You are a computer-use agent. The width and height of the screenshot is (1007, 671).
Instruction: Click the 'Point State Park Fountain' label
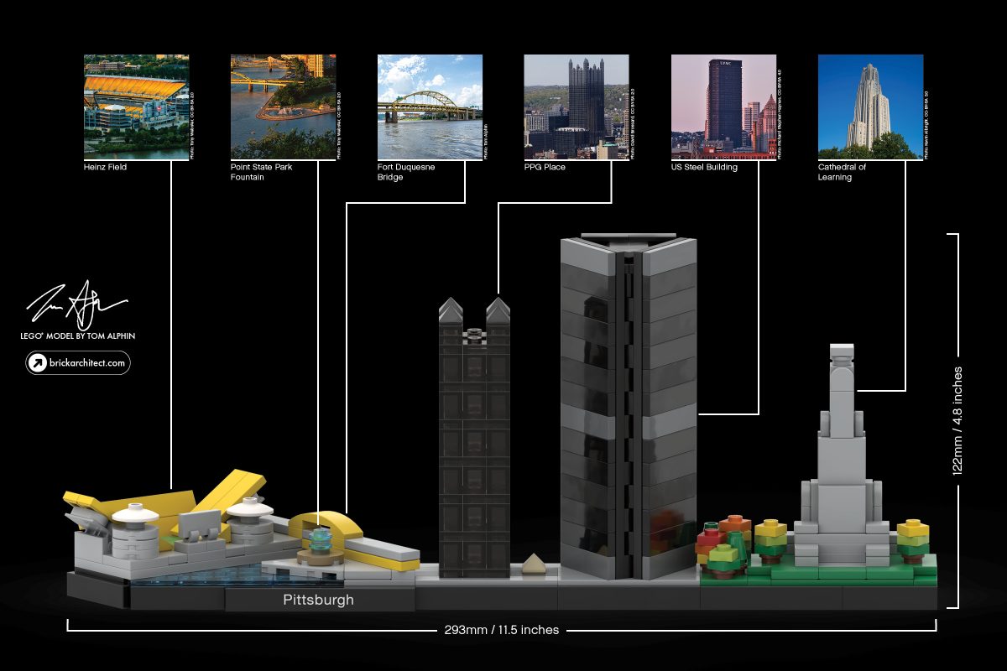point(263,172)
